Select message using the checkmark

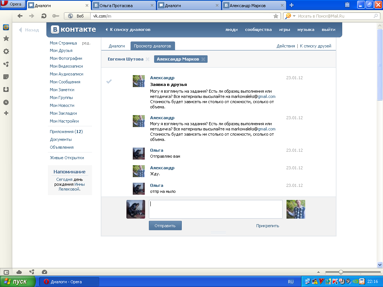coord(109,81)
